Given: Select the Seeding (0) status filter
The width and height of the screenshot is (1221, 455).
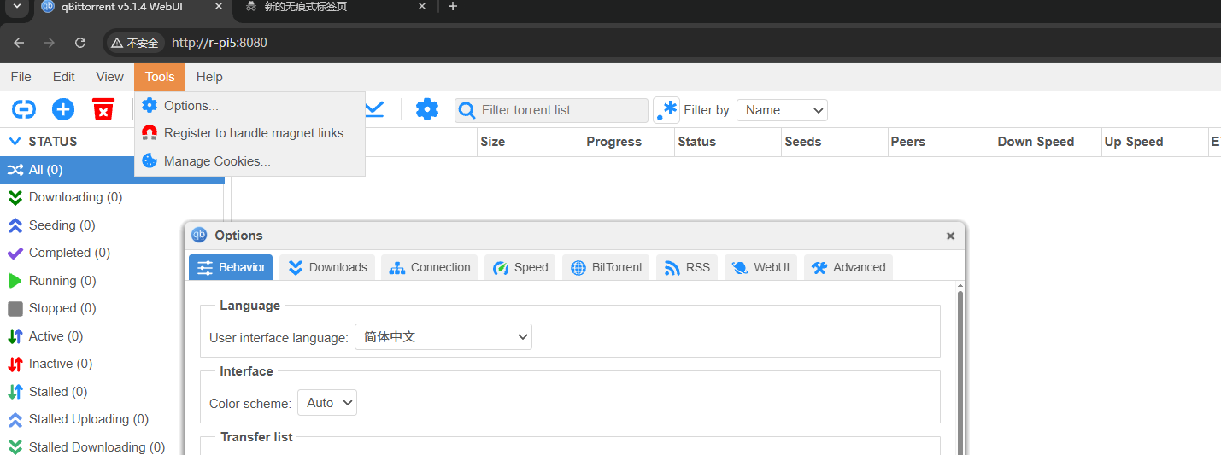Looking at the screenshot, I should (111, 225).
